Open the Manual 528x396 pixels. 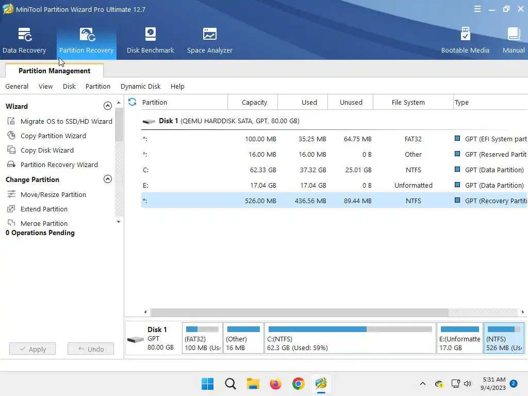514,40
